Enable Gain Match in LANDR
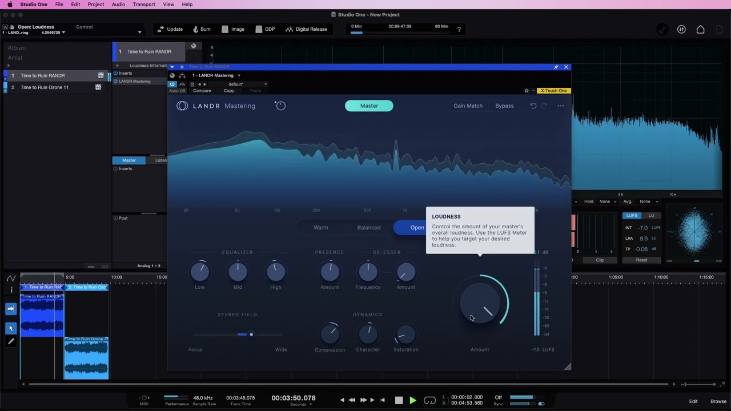731x411 pixels. tap(468, 106)
